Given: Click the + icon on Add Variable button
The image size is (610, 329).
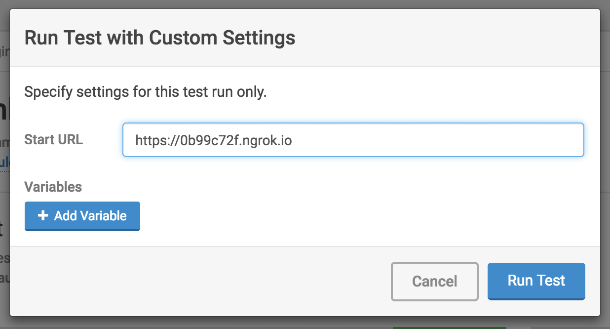Looking at the screenshot, I should pyautogui.click(x=43, y=216).
